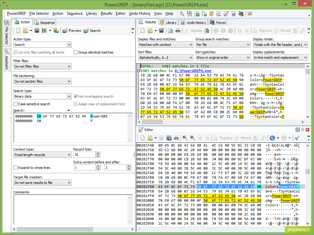Open the File Selector side panel tab

[x=7, y=33]
